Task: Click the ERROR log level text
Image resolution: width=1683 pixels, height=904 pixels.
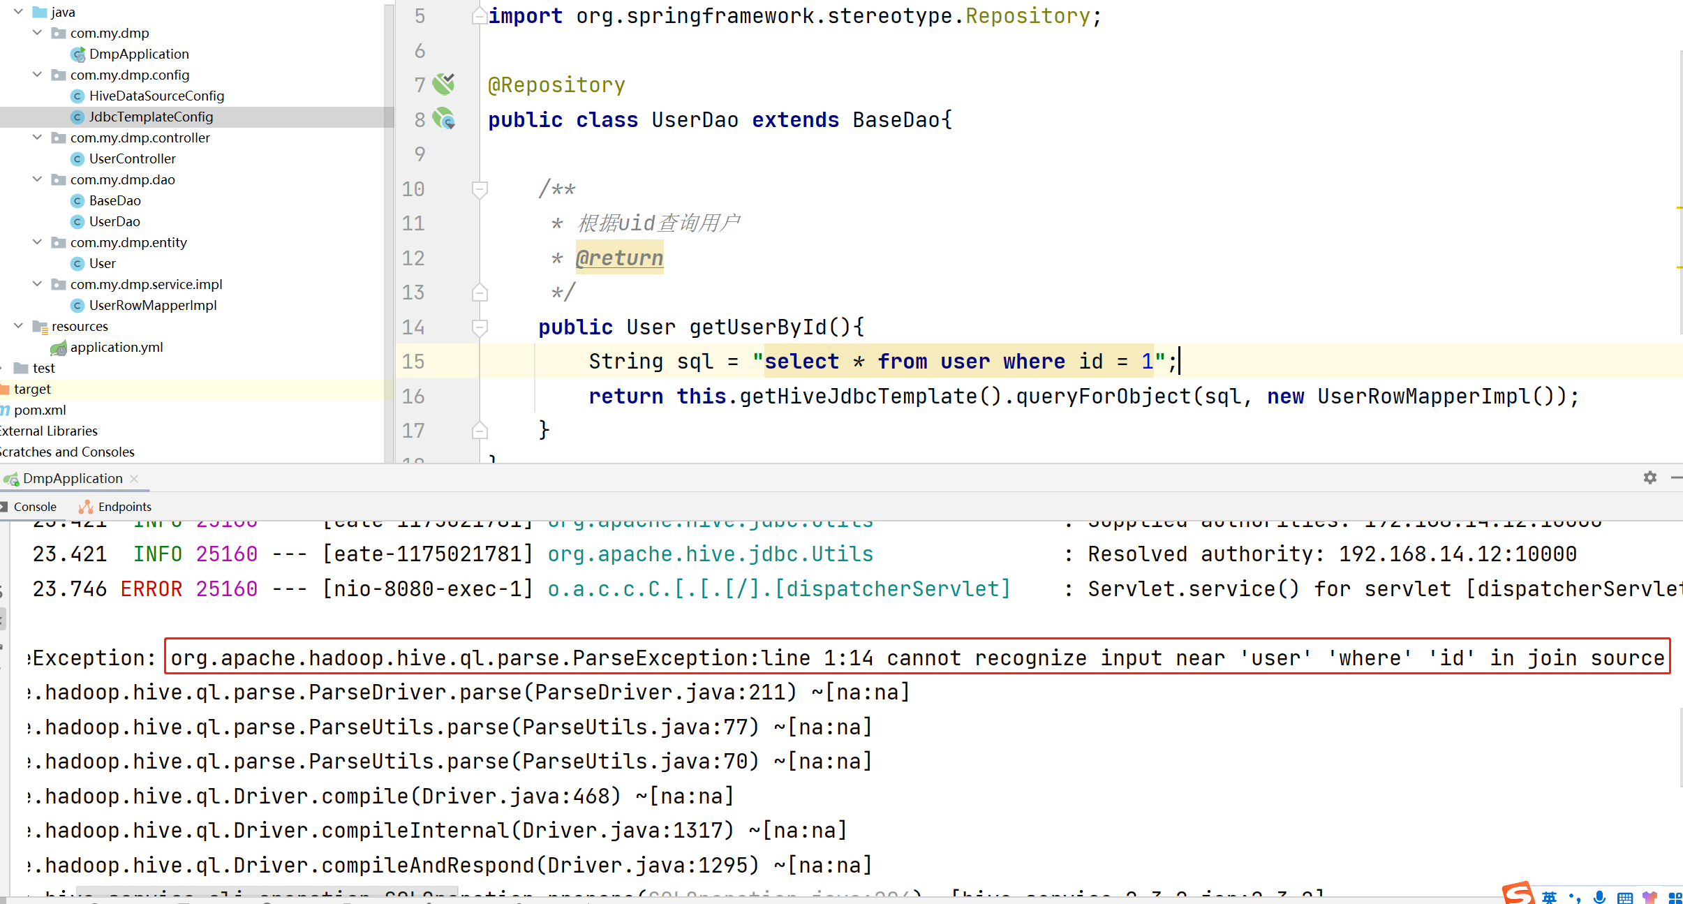Action: pos(151,589)
